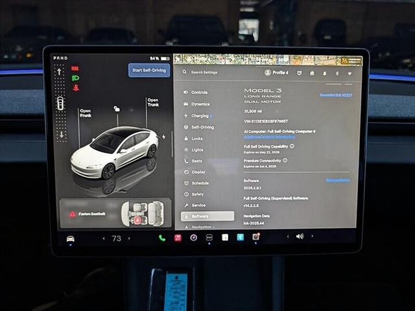Tap the Wi-Fi icon in settings header
Viewport: 415px width, 311px height.
(x=350, y=74)
